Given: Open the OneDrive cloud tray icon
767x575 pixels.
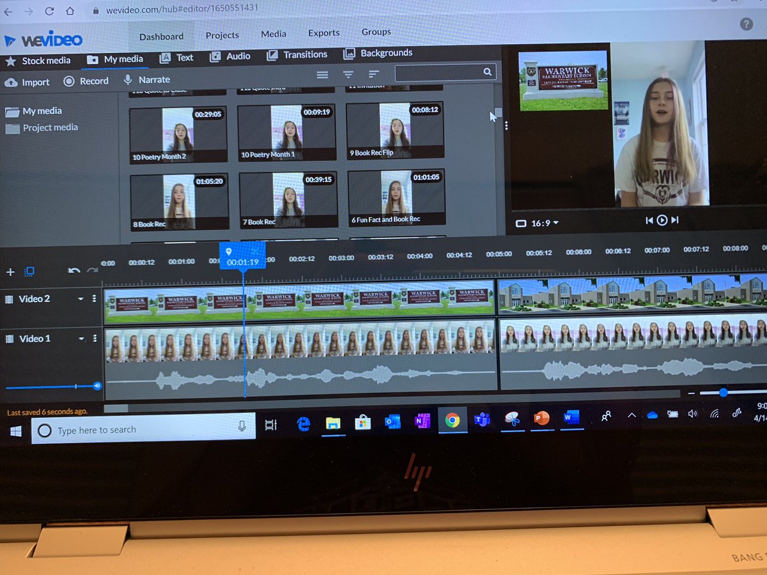Looking at the screenshot, I should 652,415.
